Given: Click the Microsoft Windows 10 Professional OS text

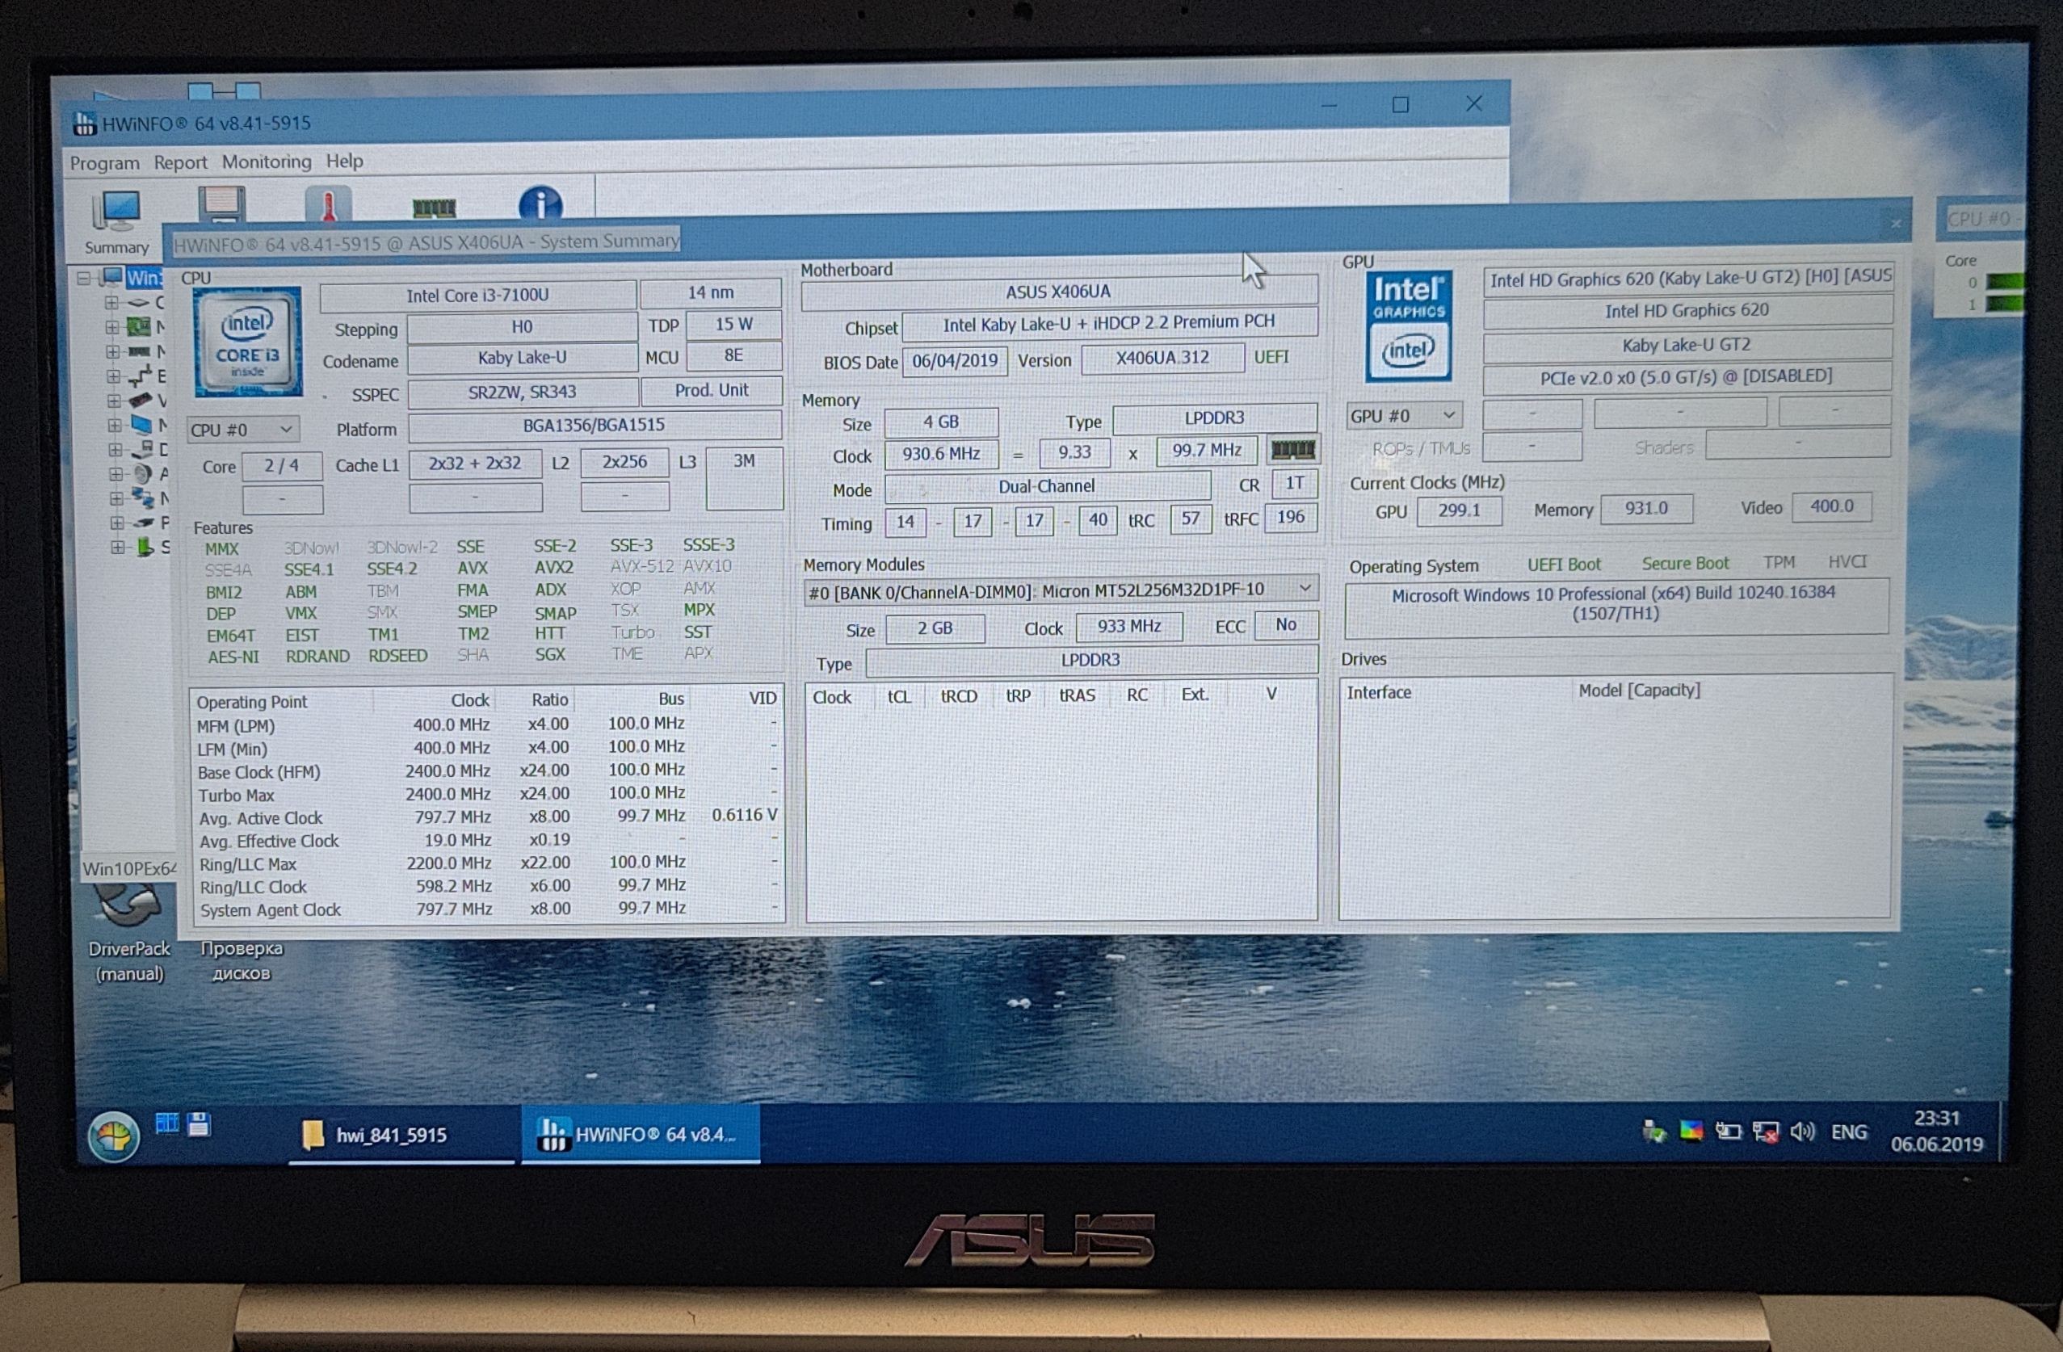Looking at the screenshot, I should (x=1614, y=603).
